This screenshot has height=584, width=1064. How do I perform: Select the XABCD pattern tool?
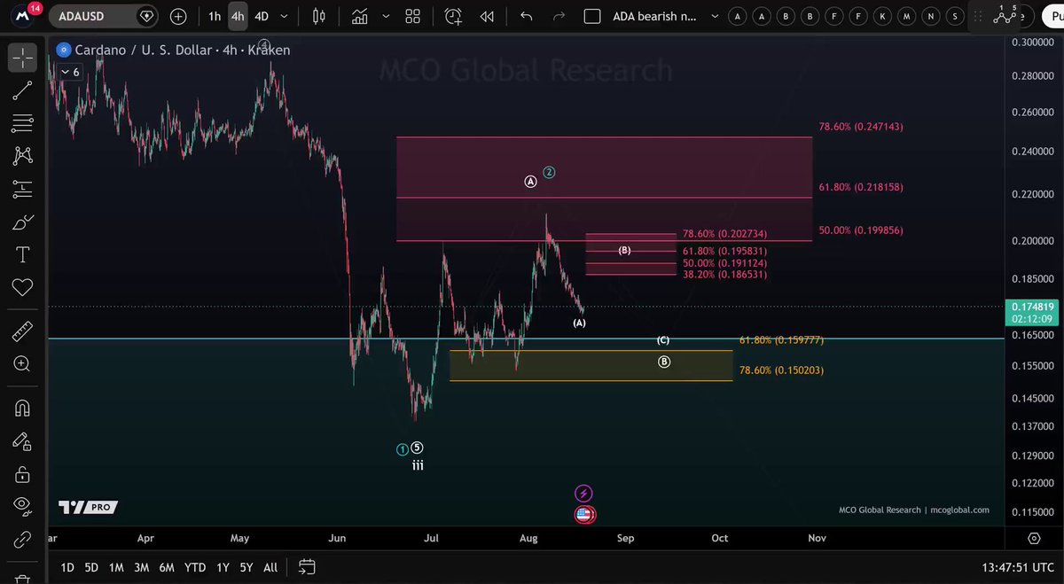(22, 156)
